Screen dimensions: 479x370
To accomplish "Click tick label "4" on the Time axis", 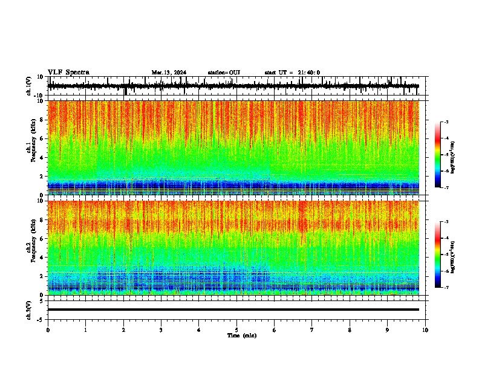I will (x=199, y=330).
